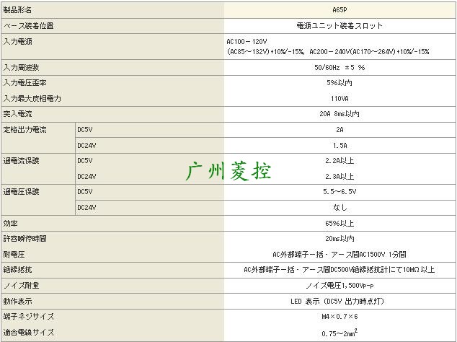Click the 定格出力電流 row label

coord(25,129)
